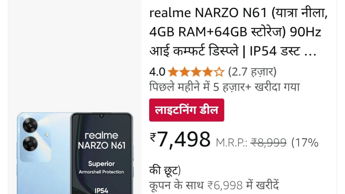The image size is (345, 194).
Task: Click the 4.0 rating number
Action: [x=157, y=72]
